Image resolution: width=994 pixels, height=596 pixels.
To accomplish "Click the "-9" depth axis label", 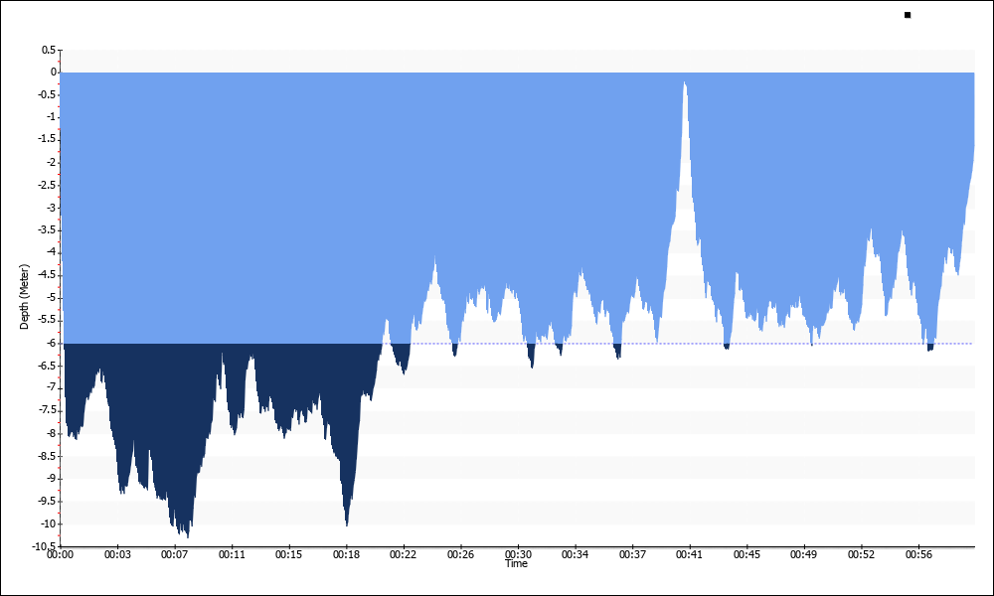I will tap(52, 479).
